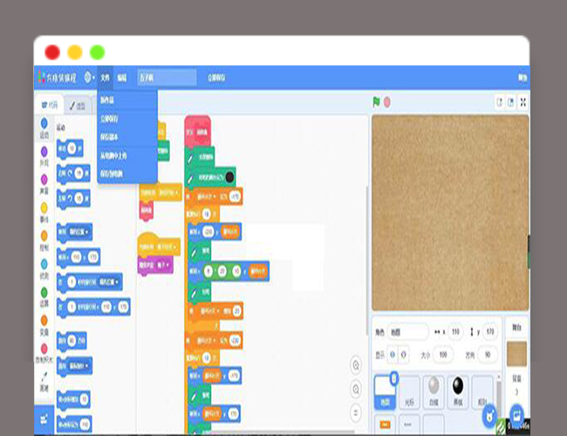This screenshot has height=436, width=567.
Task: Click the black color swatch in the pen block
Action: 229,177
